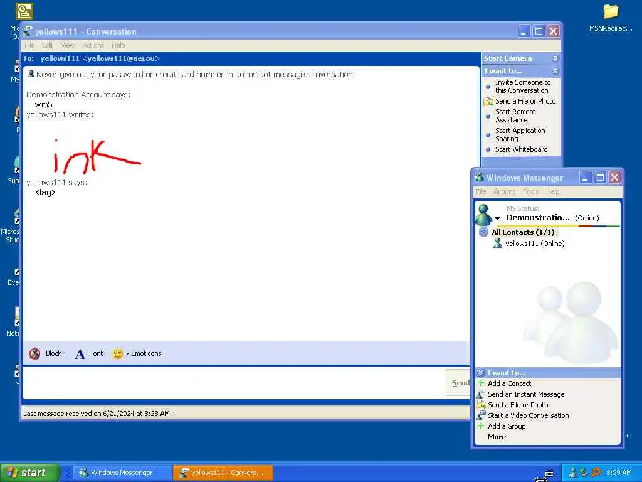Screen dimensions: 642x482
Task: Click the message input box
Action: tap(234, 383)
